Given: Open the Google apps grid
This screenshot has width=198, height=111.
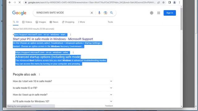Looking at the screenshot, I should 159,13.
